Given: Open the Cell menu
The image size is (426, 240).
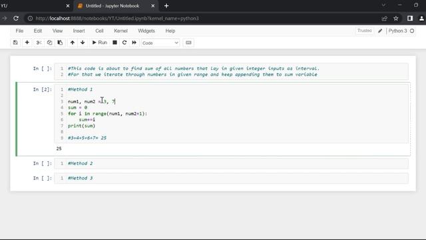Looking at the screenshot, I should (x=99, y=31).
